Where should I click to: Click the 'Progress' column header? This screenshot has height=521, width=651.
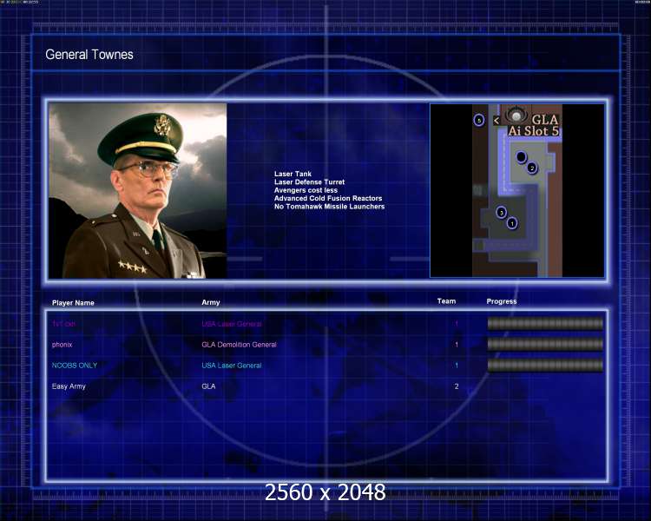click(x=502, y=301)
